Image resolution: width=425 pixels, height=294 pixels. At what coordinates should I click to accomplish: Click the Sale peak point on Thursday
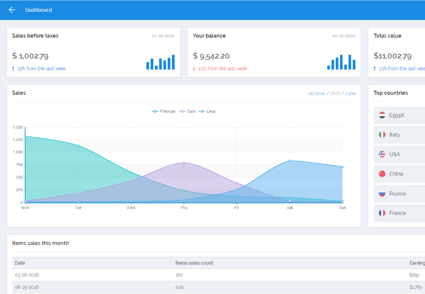tap(184, 163)
